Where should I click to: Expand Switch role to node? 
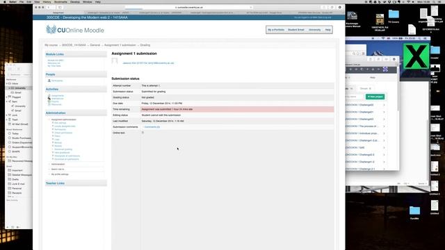coord(49,169)
